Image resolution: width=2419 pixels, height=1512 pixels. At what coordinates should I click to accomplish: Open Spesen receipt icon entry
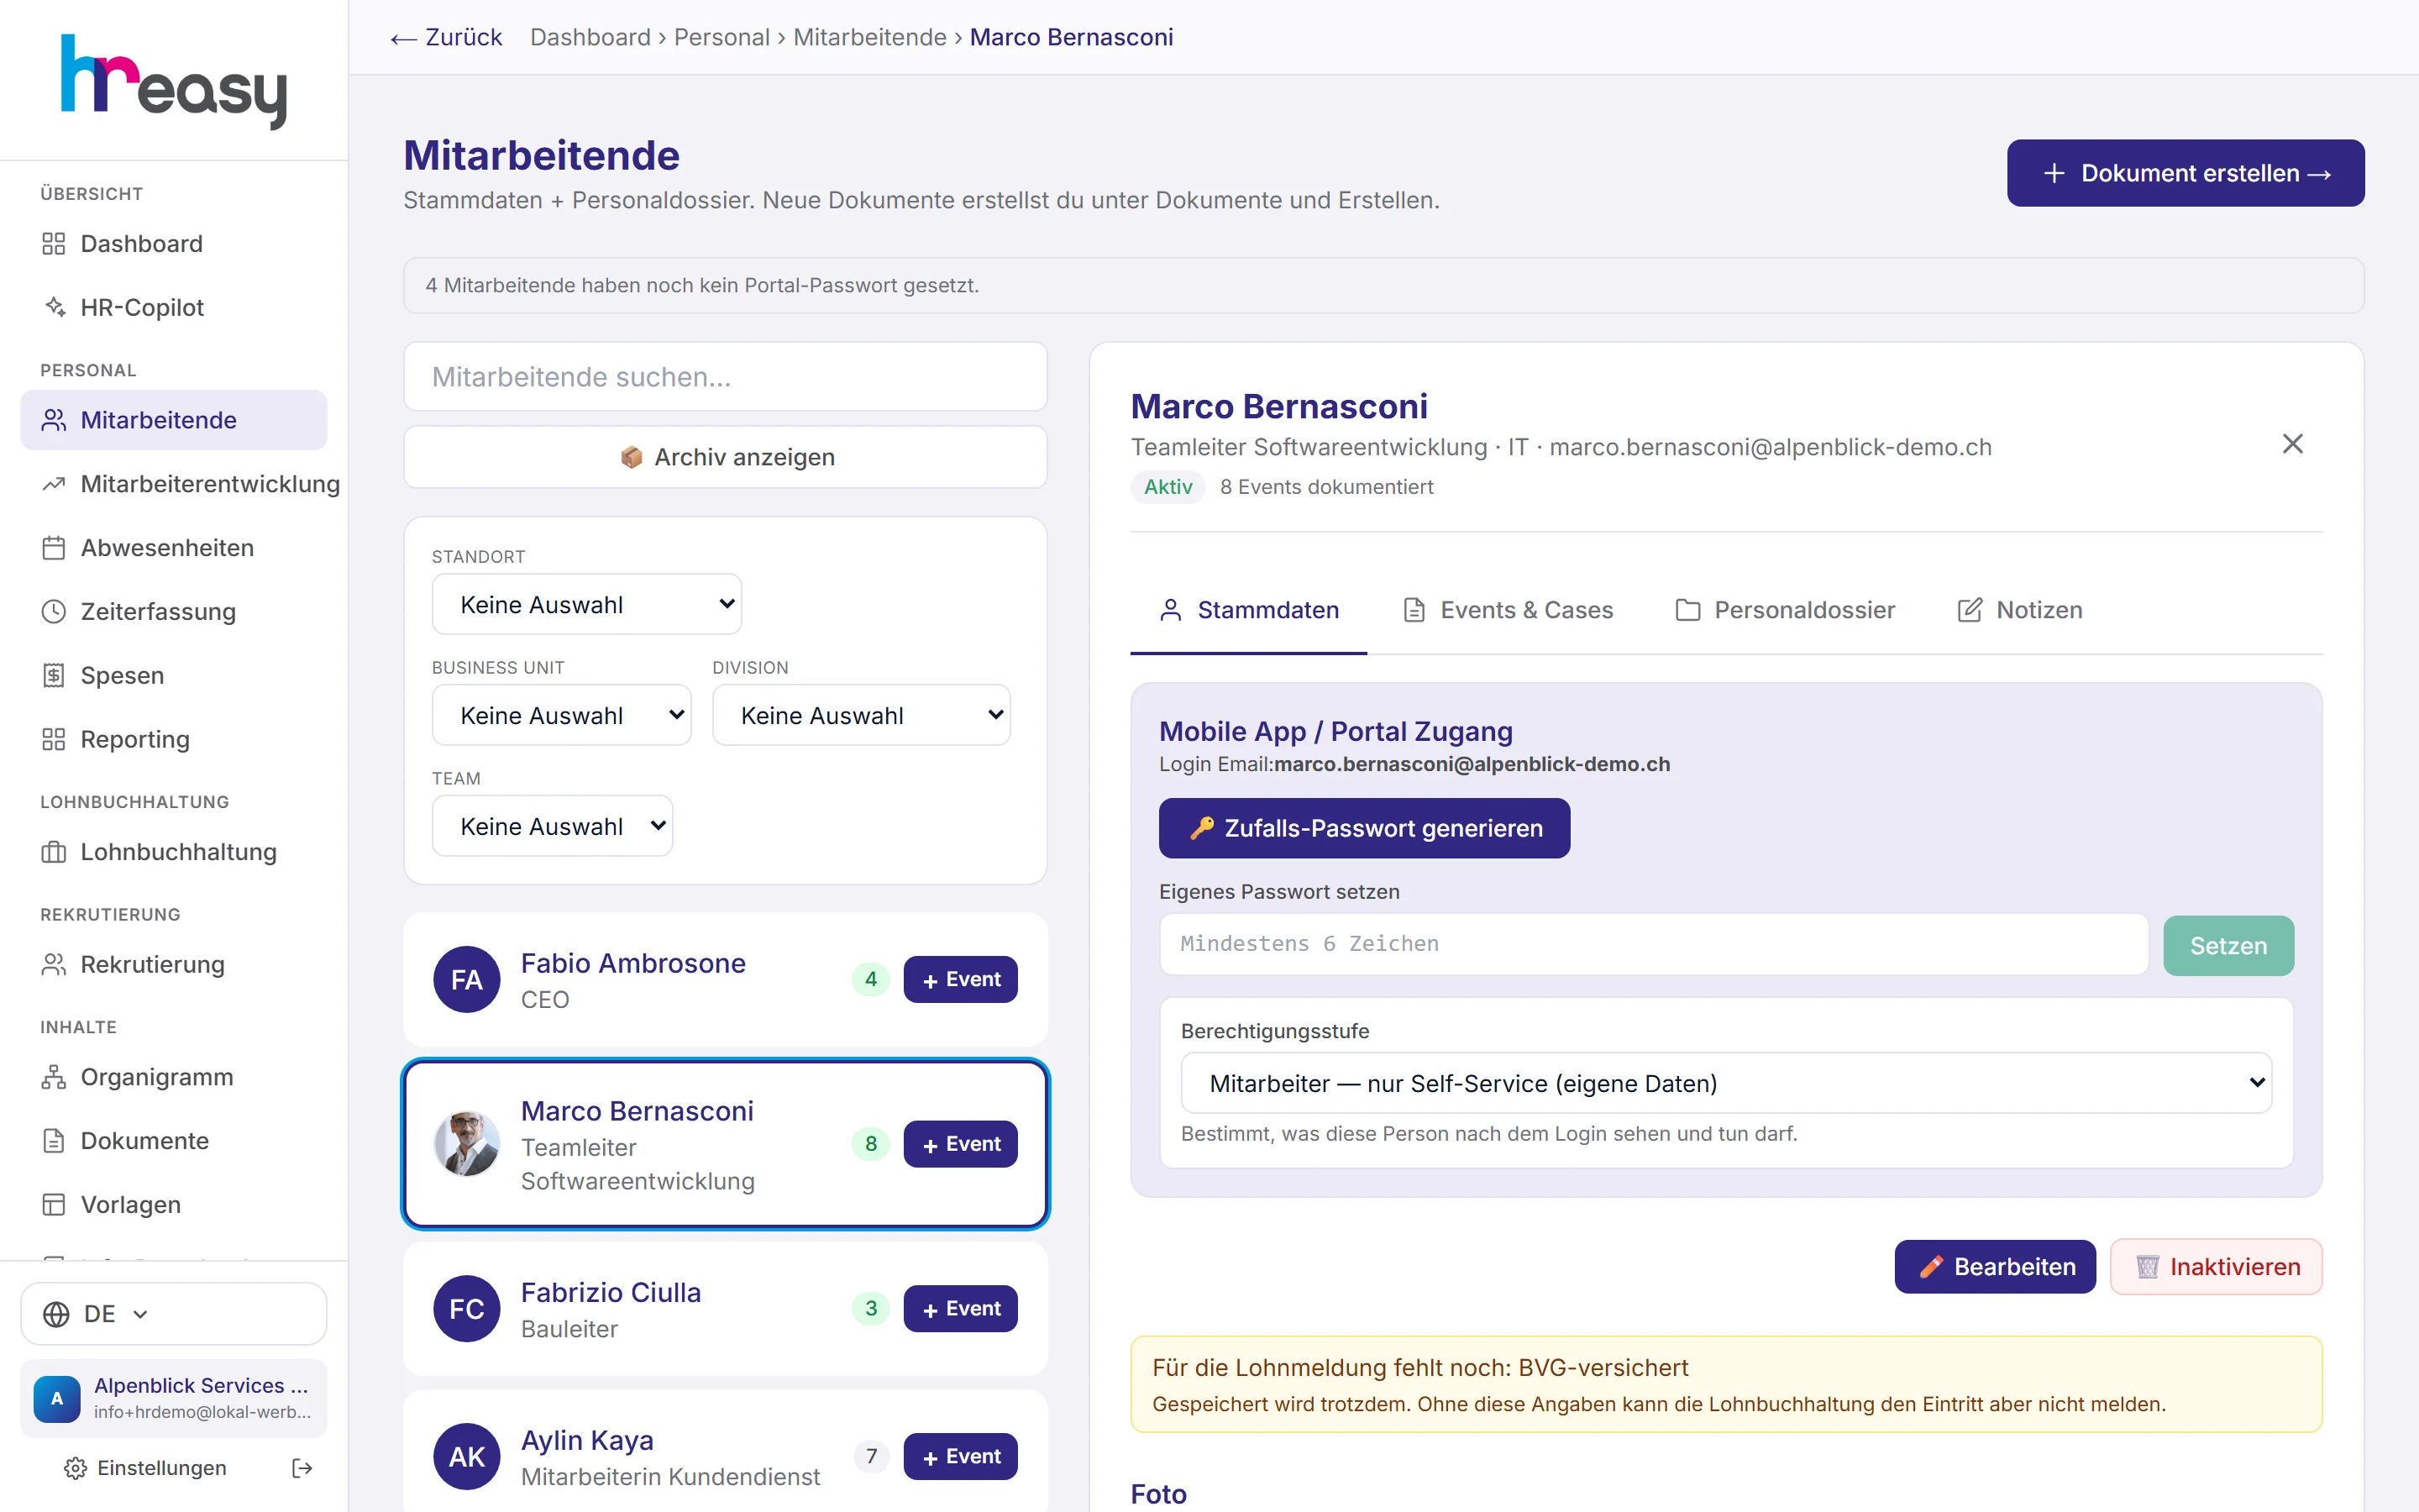tap(173, 675)
